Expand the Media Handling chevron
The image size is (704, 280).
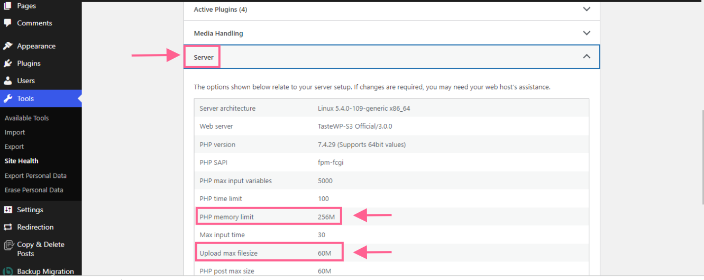coord(586,33)
